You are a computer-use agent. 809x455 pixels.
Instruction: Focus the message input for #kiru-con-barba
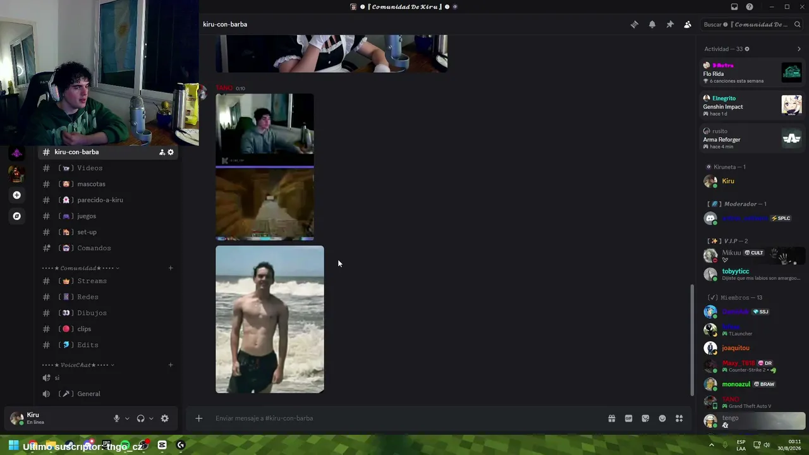coord(404,418)
